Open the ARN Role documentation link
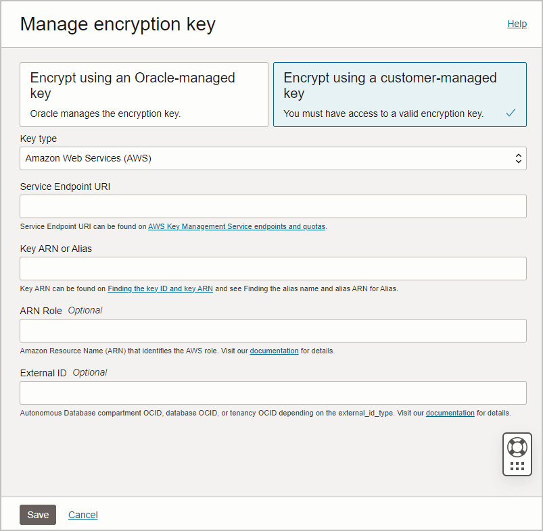This screenshot has width=543, height=531. (274, 351)
